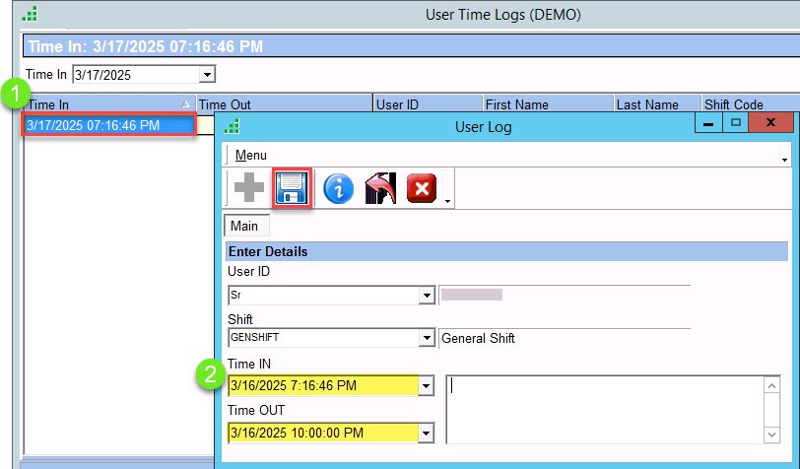The width and height of the screenshot is (800, 469).
Task: Open the Time IN date picker dropdown
Action: (427, 386)
